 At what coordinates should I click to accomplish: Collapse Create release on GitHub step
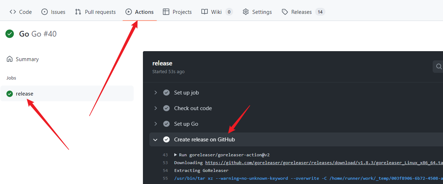click(155, 140)
